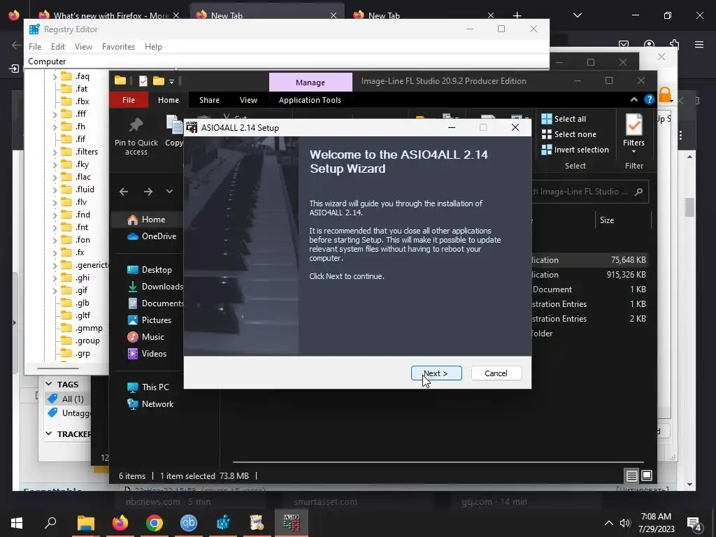Viewport: 716px width, 537px height.
Task: Open Help menu in Registry Editor
Action: (x=153, y=47)
